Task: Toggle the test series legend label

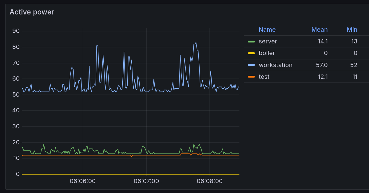Action: point(264,77)
